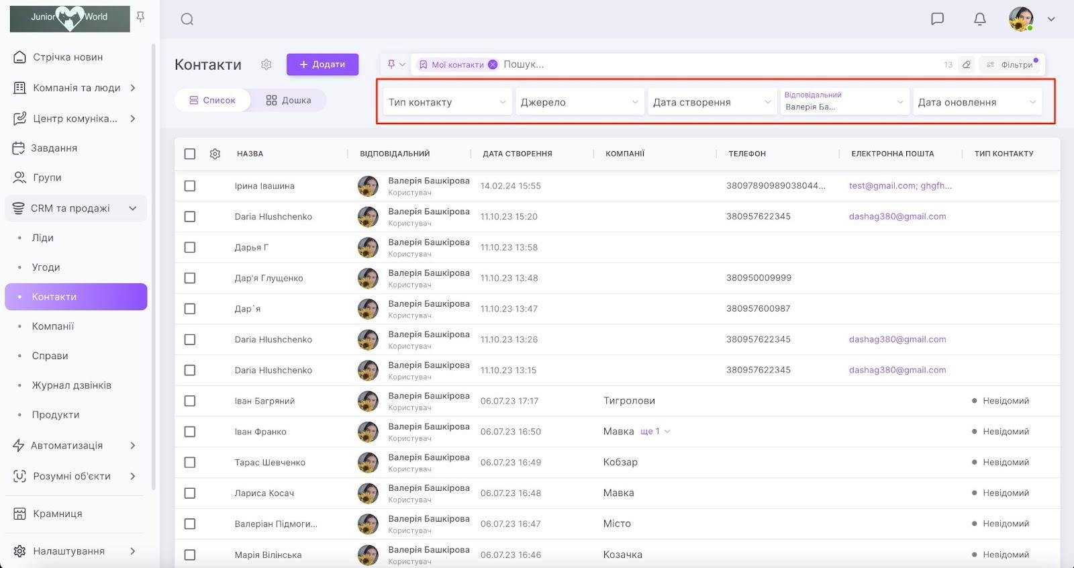Click the pin icon beside the Junior World logo
1074x568 pixels.
click(140, 17)
